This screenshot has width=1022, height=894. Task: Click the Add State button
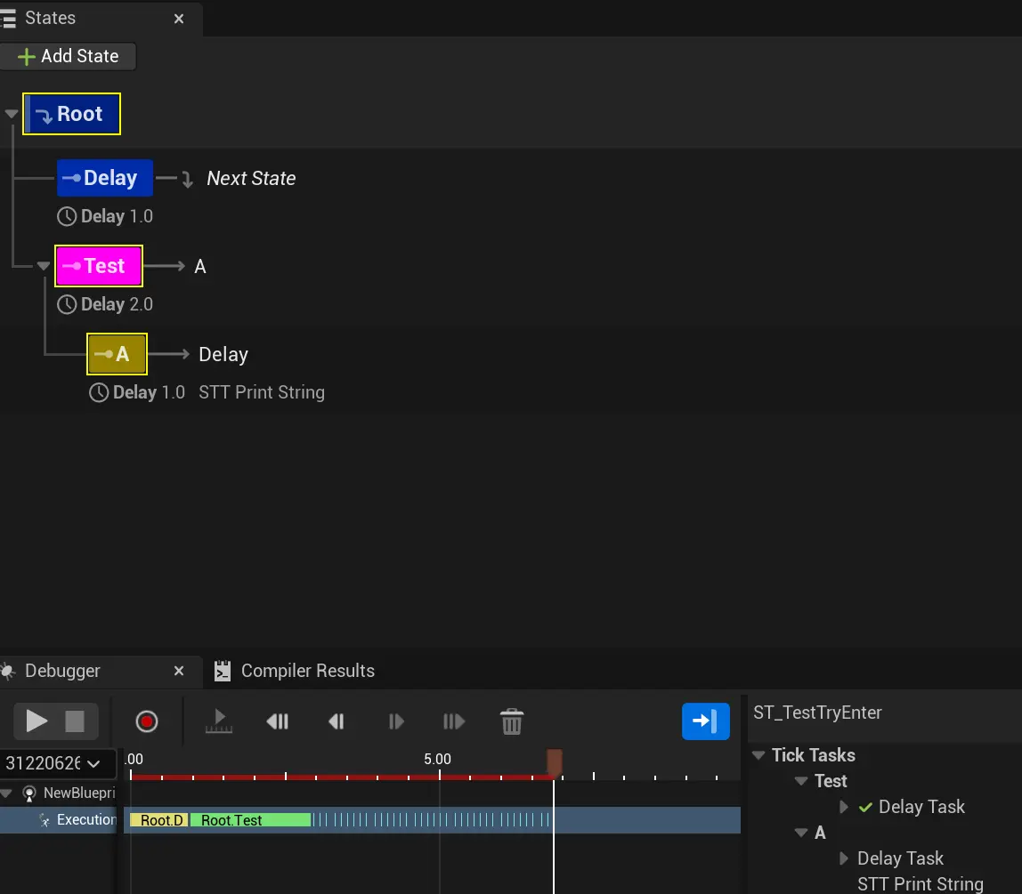[x=69, y=56]
